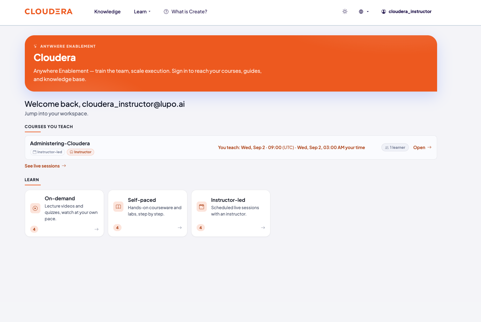Click the On-demand play icon

[x=35, y=208]
